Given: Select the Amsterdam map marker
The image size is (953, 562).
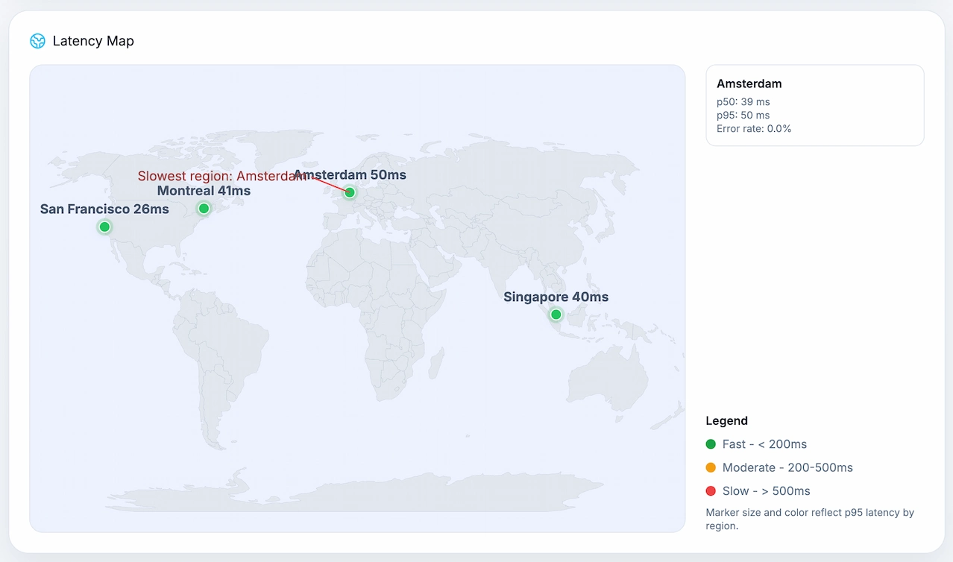Looking at the screenshot, I should pyautogui.click(x=349, y=192).
